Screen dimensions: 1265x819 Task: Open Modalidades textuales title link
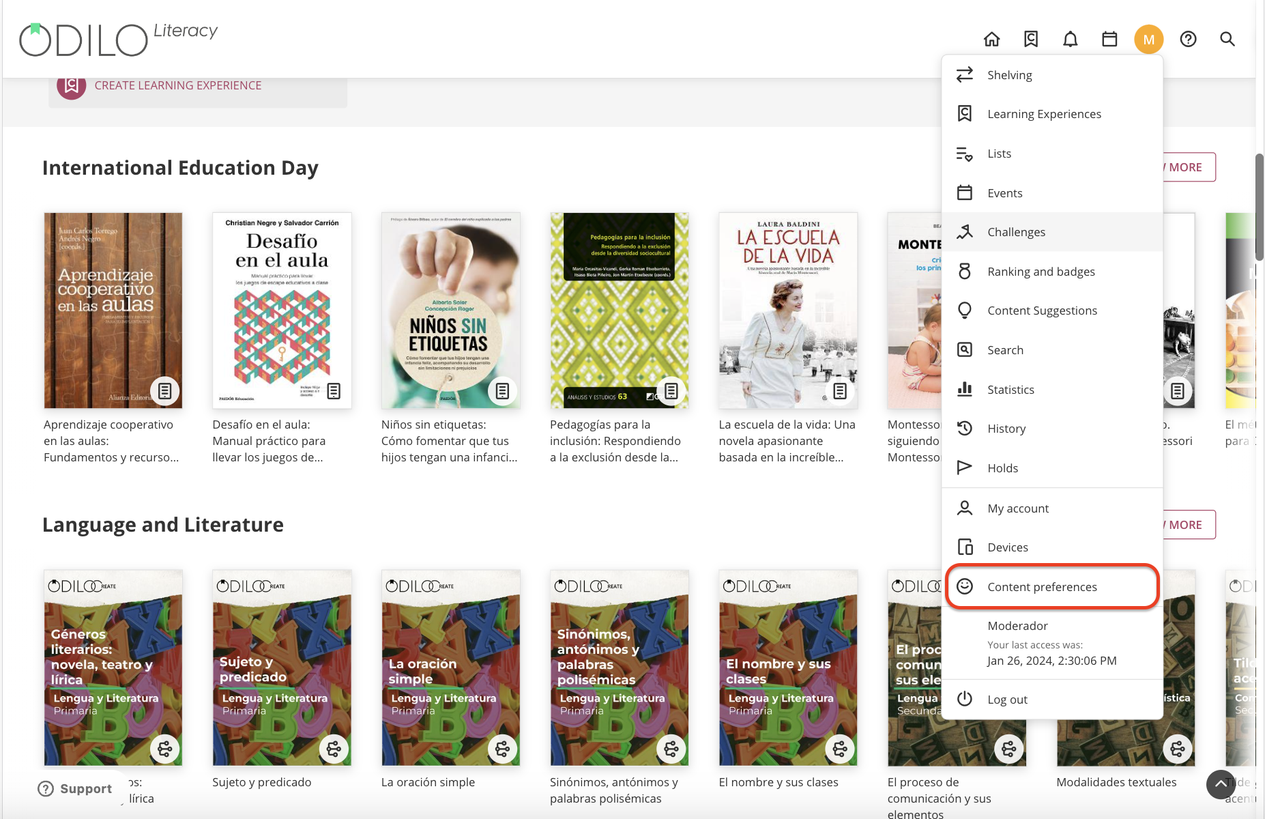(1116, 782)
